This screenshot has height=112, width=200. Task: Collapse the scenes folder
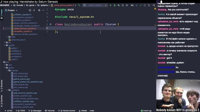point(7,71)
